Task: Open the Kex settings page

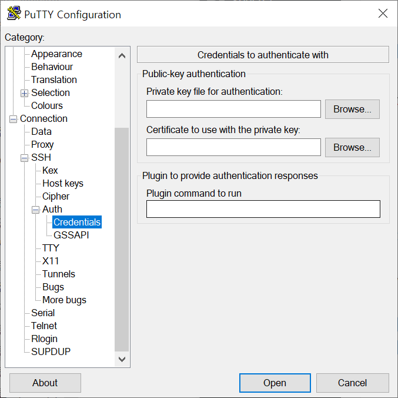Action: pos(50,171)
